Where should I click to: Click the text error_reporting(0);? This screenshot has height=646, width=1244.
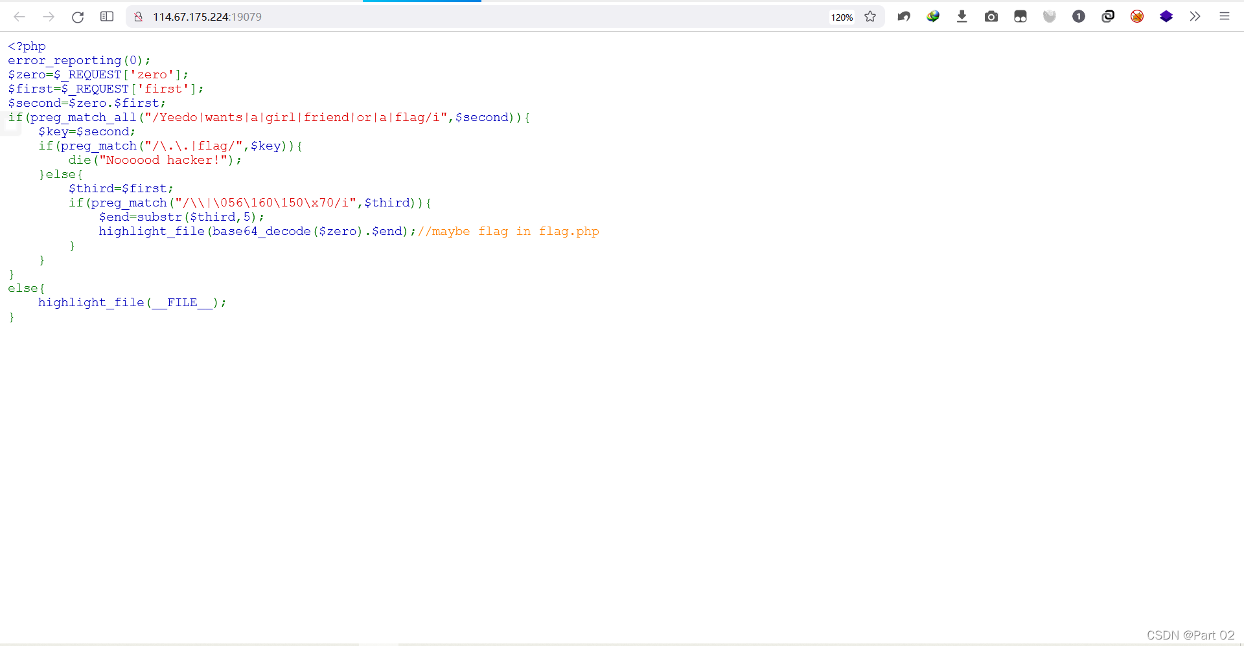click(x=79, y=60)
